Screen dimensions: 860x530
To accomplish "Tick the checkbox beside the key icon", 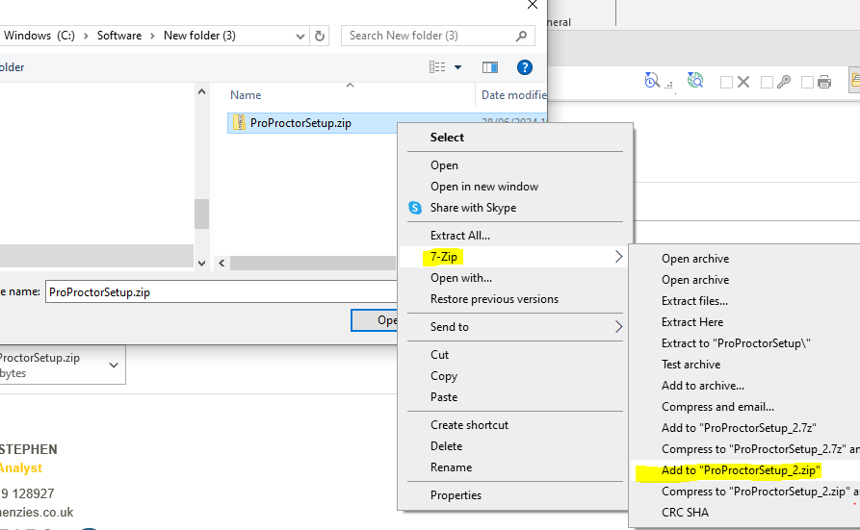I will pyautogui.click(x=767, y=83).
